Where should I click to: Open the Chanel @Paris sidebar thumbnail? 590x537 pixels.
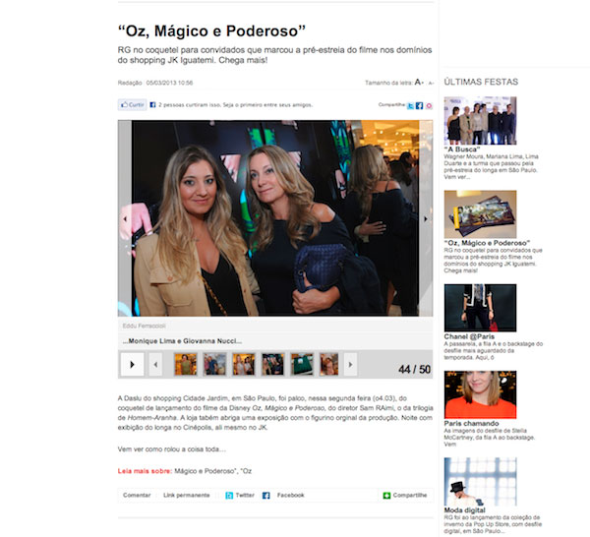tap(480, 308)
